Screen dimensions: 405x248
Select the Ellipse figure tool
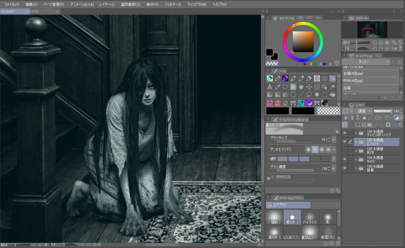click(x=293, y=95)
